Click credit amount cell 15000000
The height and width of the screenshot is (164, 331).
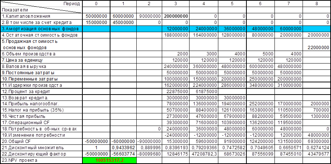click(96, 23)
